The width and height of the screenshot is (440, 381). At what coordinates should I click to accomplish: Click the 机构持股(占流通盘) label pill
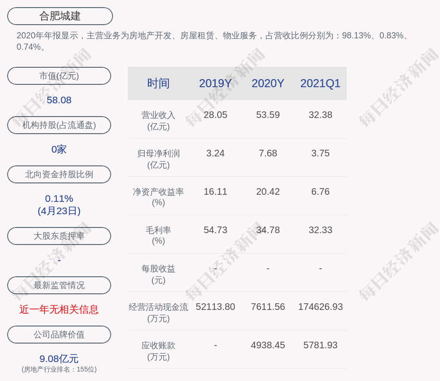pyautogui.click(x=59, y=125)
